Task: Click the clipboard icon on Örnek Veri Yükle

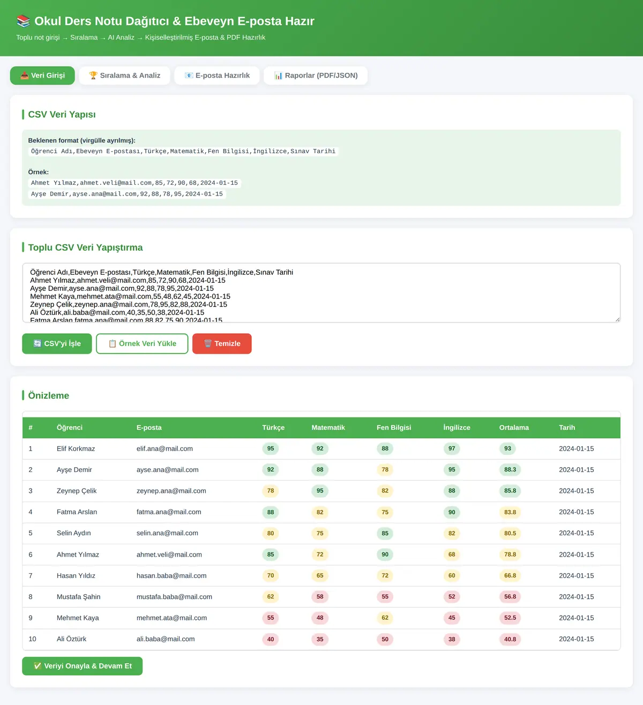Action: point(113,343)
